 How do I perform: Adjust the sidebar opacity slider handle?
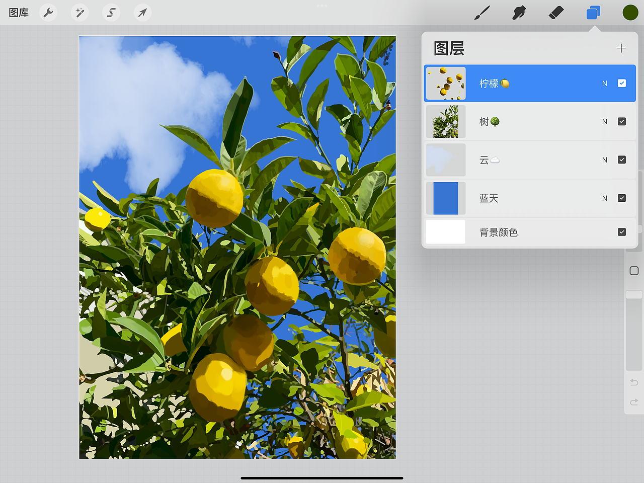pos(634,294)
